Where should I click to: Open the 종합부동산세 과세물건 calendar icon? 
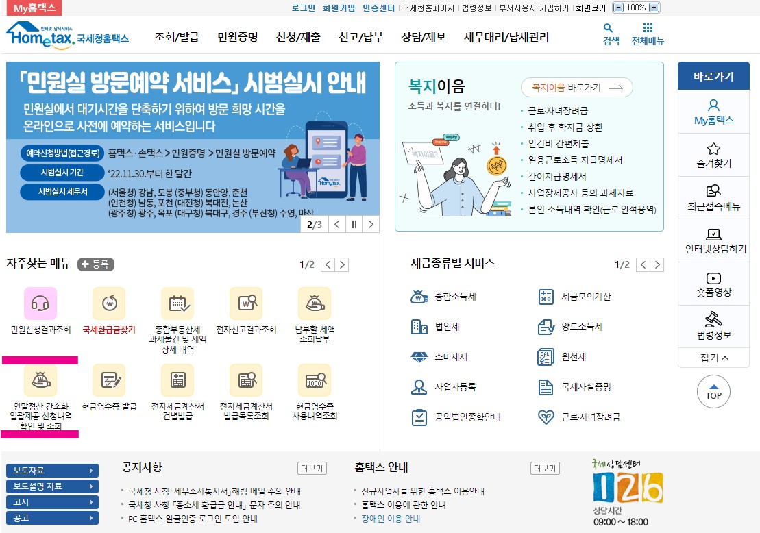coord(177,303)
